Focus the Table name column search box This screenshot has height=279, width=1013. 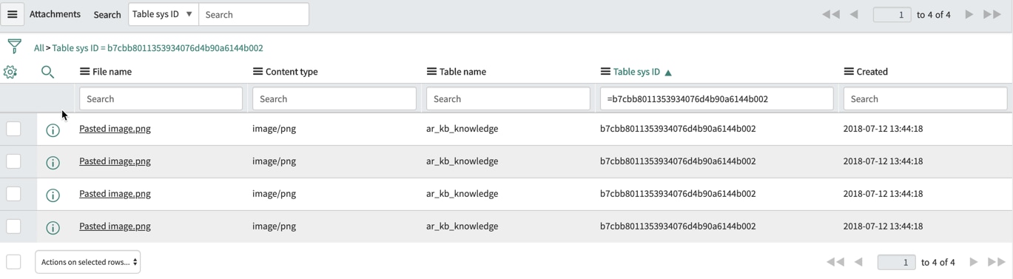click(x=508, y=99)
